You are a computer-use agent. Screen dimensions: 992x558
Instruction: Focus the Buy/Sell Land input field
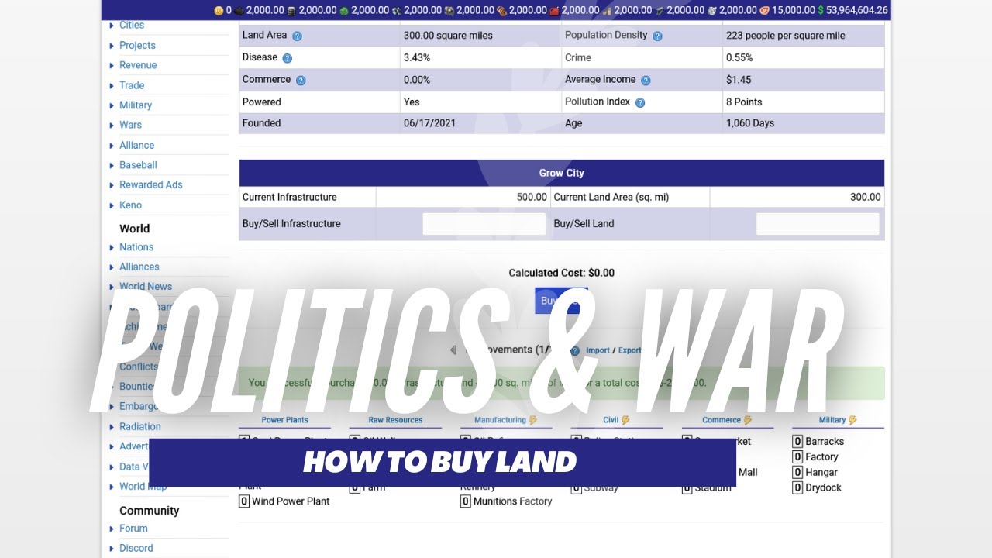click(818, 224)
